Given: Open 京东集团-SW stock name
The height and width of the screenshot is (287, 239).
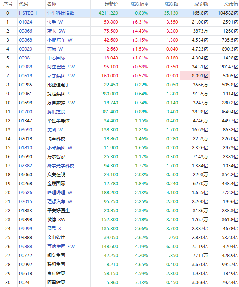Looking at the screenshot, I should [x=61, y=76].
